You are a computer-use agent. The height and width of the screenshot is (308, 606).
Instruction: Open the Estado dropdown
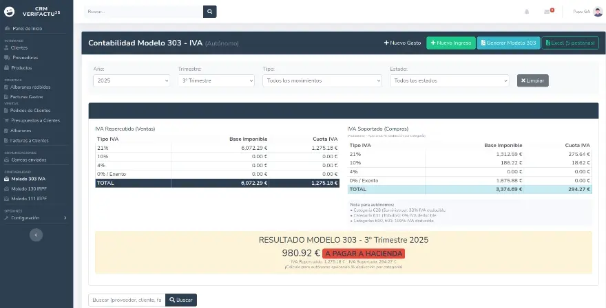click(450, 80)
